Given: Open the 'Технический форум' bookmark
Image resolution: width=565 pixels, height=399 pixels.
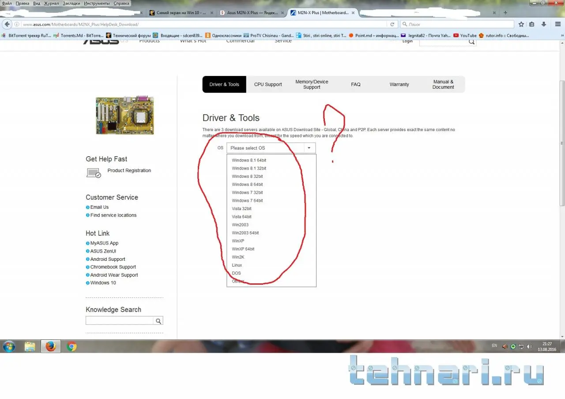Looking at the screenshot, I should pyautogui.click(x=128, y=35).
